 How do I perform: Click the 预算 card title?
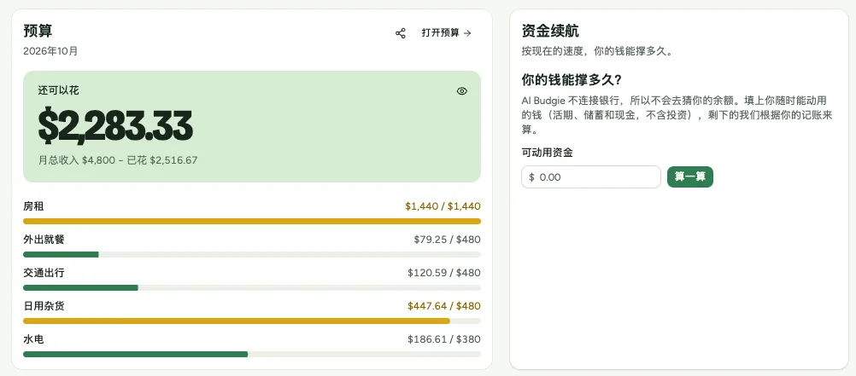[x=38, y=31]
